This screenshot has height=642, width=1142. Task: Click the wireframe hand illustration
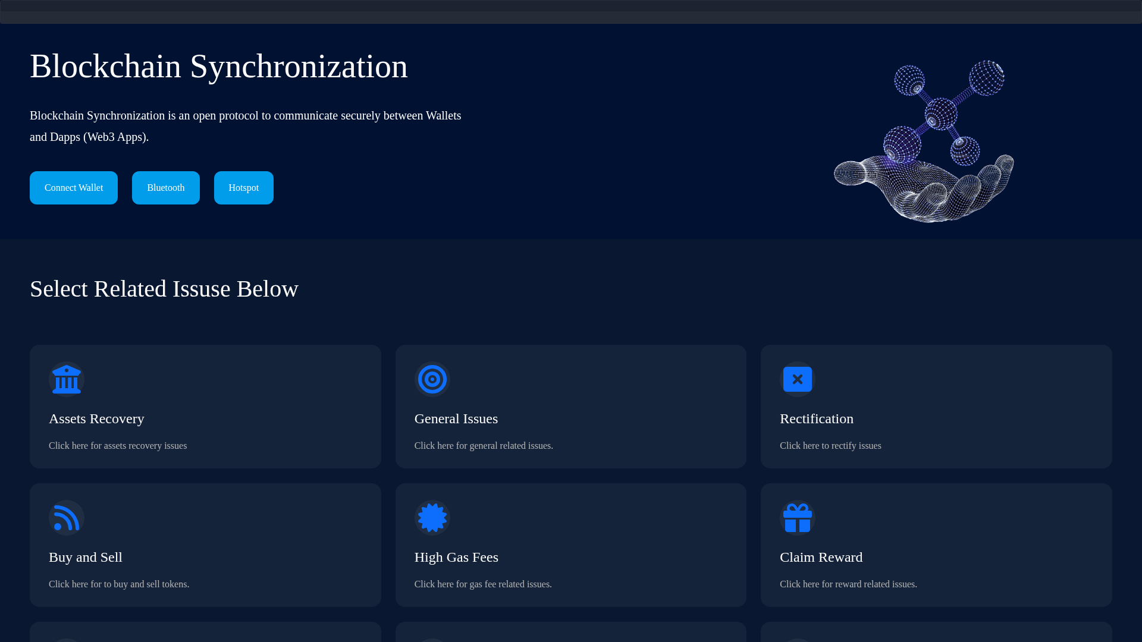925,143
